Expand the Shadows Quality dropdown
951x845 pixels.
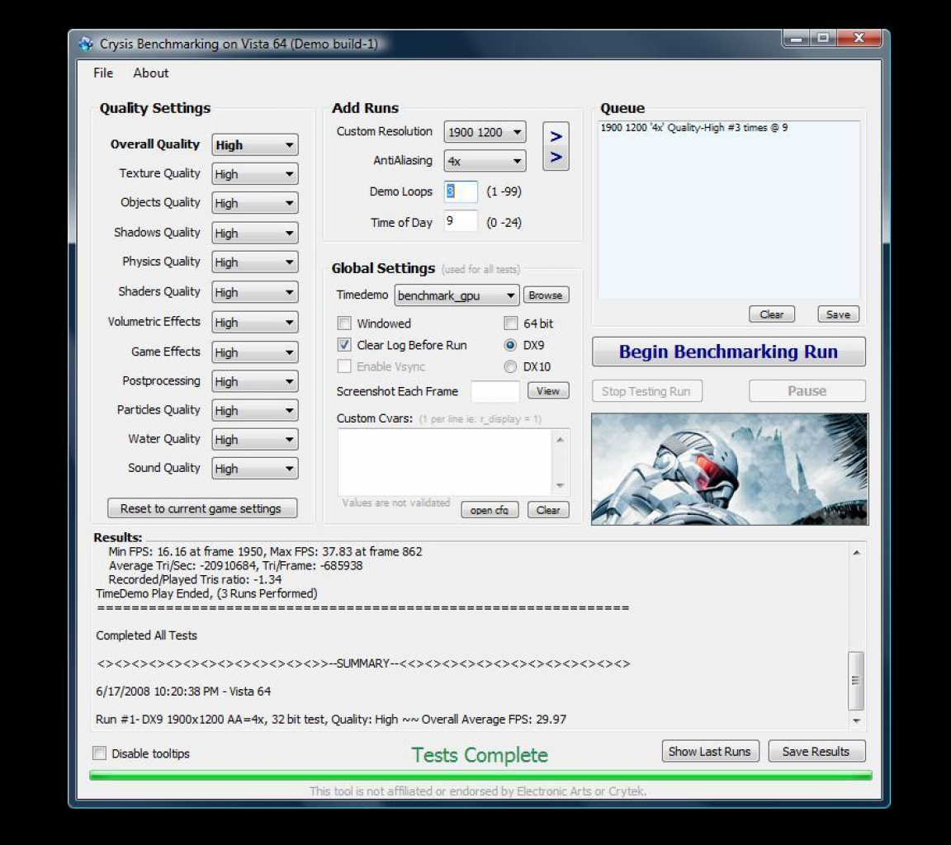tap(255, 233)
